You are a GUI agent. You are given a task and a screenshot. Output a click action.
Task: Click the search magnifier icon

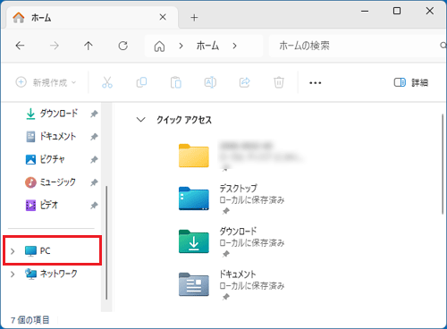tap(443, 46)
